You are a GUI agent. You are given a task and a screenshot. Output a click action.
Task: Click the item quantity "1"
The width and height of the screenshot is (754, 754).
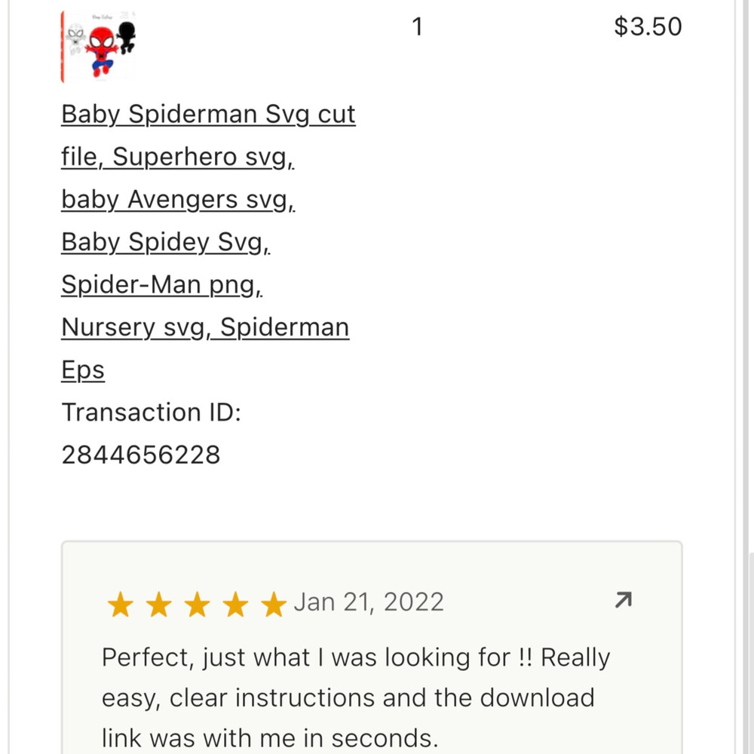tap(417, 27)
